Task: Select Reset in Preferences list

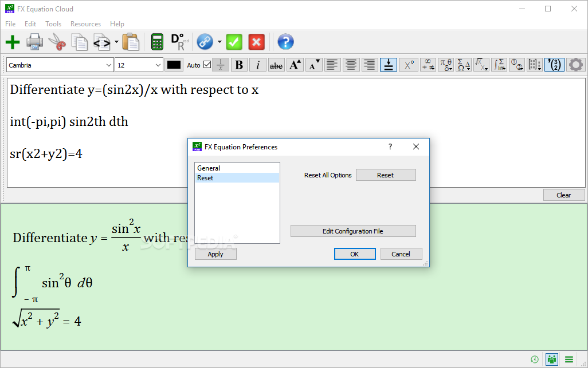Action: [237, 178]
